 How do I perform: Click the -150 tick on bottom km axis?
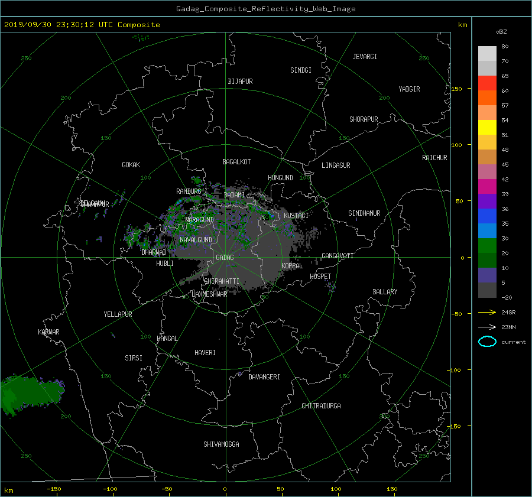point(54,489)
